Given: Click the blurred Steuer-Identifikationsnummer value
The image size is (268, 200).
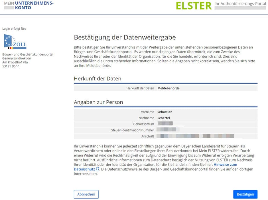Looking at the screenshot, I should coord(169,130).
